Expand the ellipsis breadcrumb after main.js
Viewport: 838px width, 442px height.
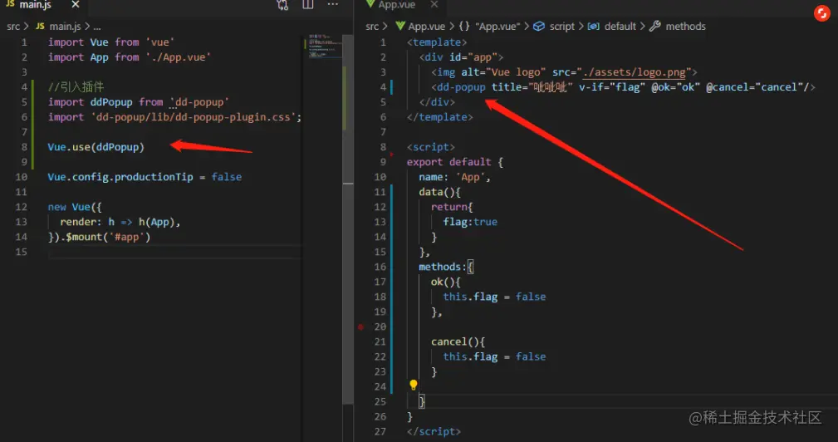click(96, 27)
